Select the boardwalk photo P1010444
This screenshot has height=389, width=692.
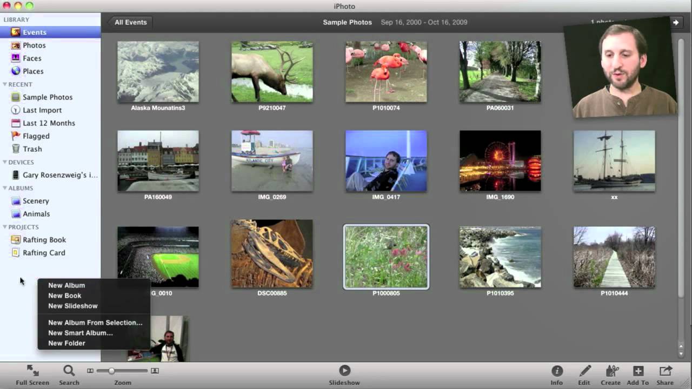614,257
